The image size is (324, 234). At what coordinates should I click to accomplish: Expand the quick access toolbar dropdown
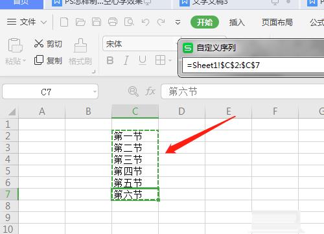pyautogui.click(x=178, y=22)
